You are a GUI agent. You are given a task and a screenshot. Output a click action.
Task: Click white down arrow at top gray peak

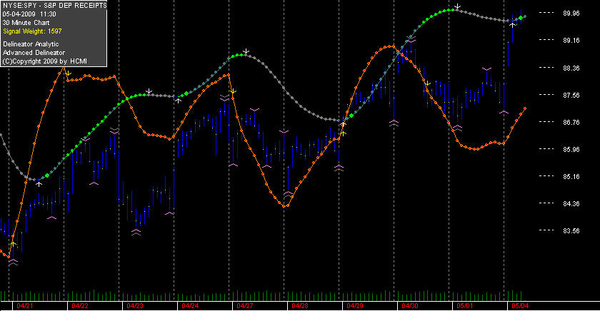pos(457,7)
